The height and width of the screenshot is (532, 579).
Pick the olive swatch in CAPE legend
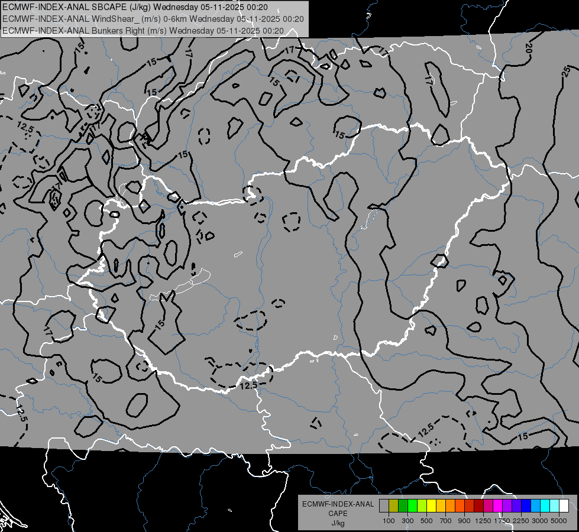point(394,506)
